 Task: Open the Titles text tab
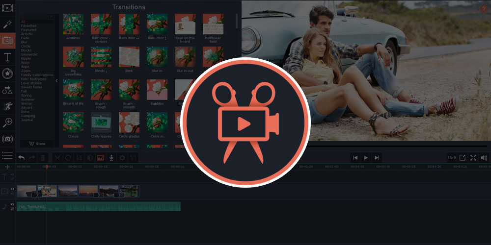tap(7, 57)
